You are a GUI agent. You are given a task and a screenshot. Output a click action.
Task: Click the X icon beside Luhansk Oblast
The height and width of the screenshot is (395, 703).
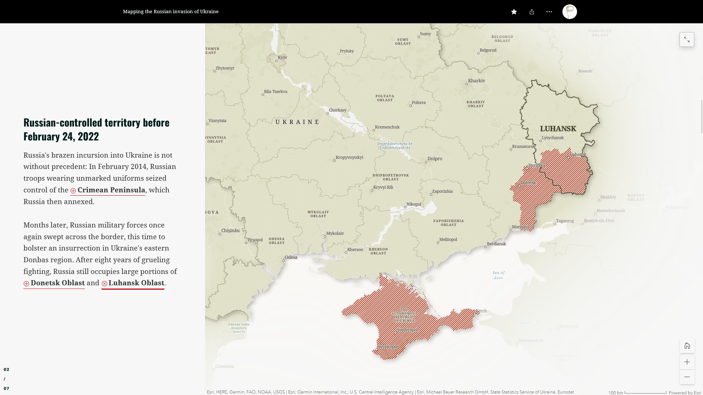pos(104,283)
